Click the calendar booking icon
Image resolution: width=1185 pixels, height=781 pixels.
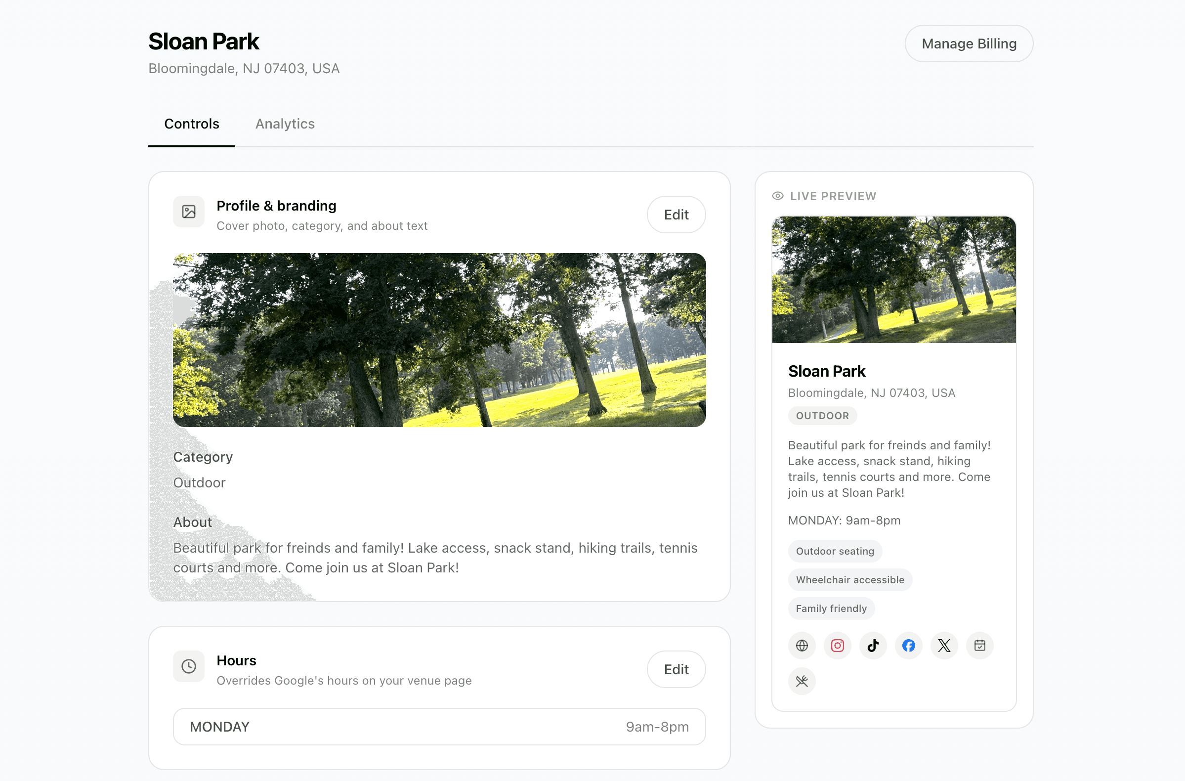click(980, 646)
